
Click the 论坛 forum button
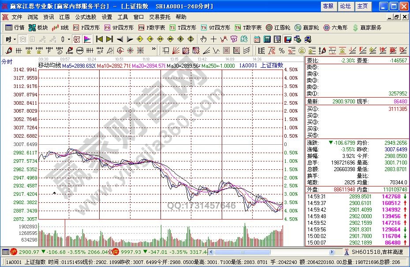(345, 6)
